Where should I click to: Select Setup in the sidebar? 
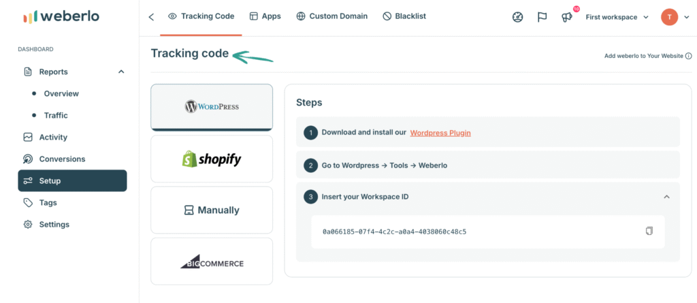click(x=72, y=180)
